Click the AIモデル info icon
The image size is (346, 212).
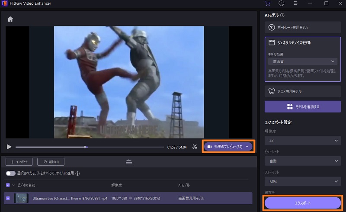click(x=282, y=15)
